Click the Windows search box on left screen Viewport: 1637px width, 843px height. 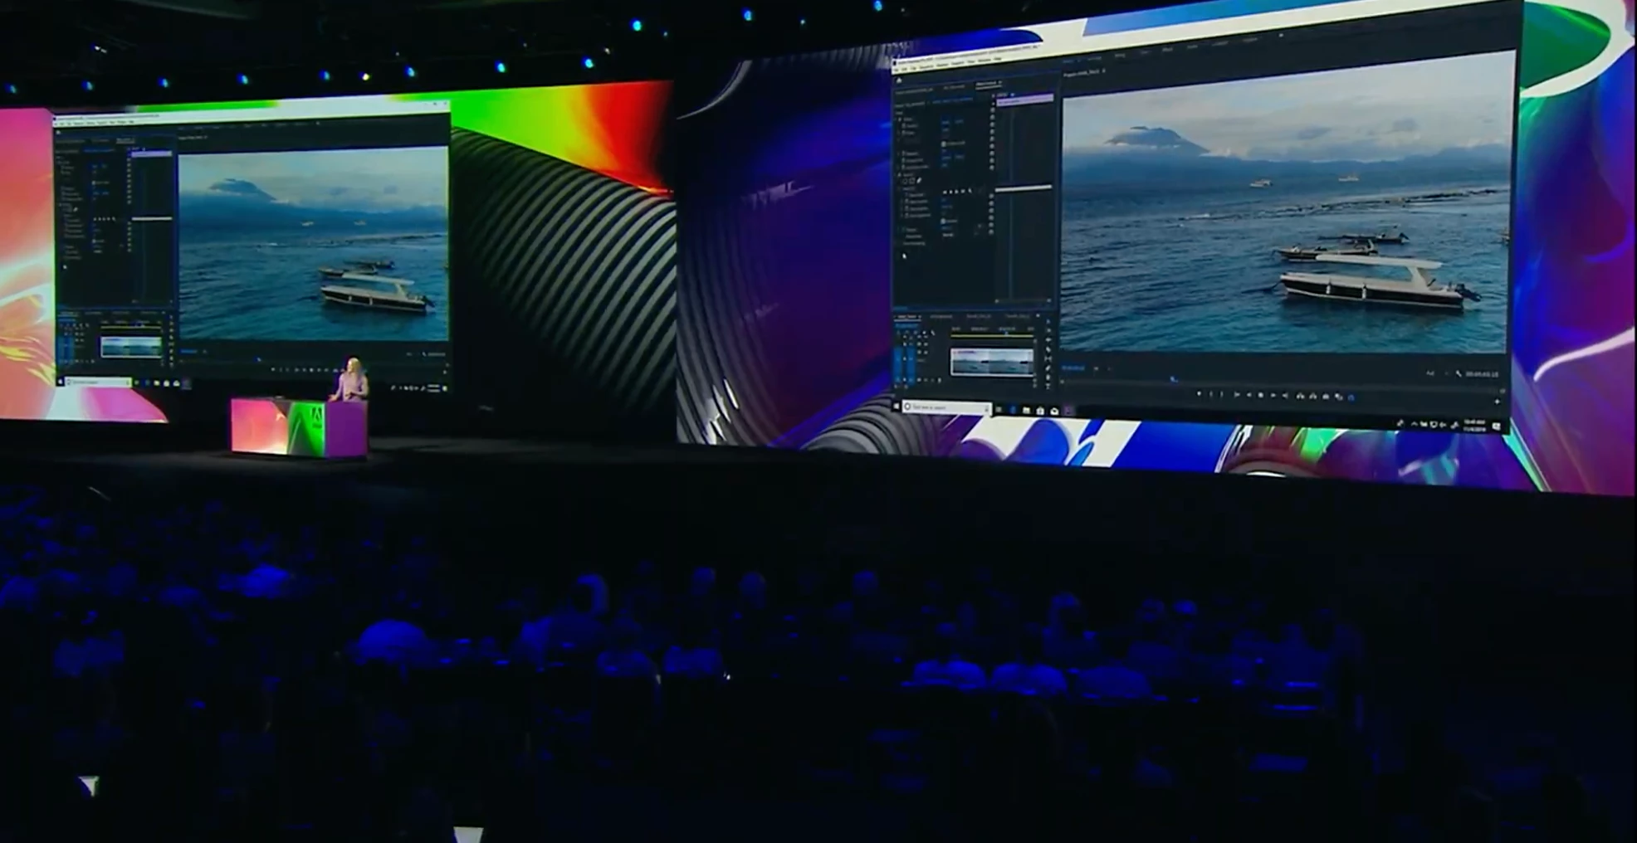pyautogui.click(x=98, y=382)
